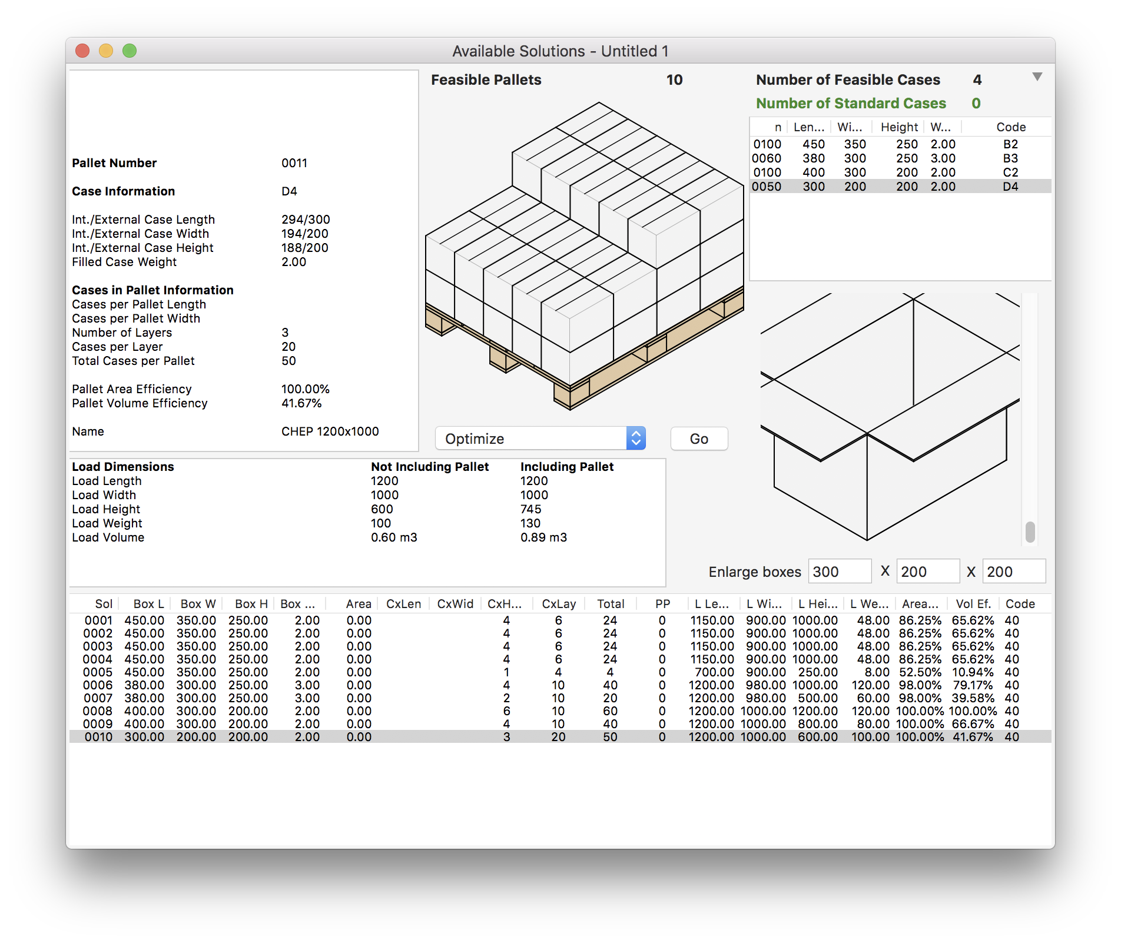
Task: Select case row with code B3
Action: [x=900, y=158]
